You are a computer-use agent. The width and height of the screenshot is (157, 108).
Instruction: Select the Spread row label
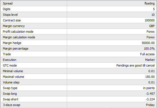[x=8, y=3]
